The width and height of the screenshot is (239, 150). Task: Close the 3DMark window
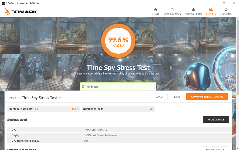[234, 3]
